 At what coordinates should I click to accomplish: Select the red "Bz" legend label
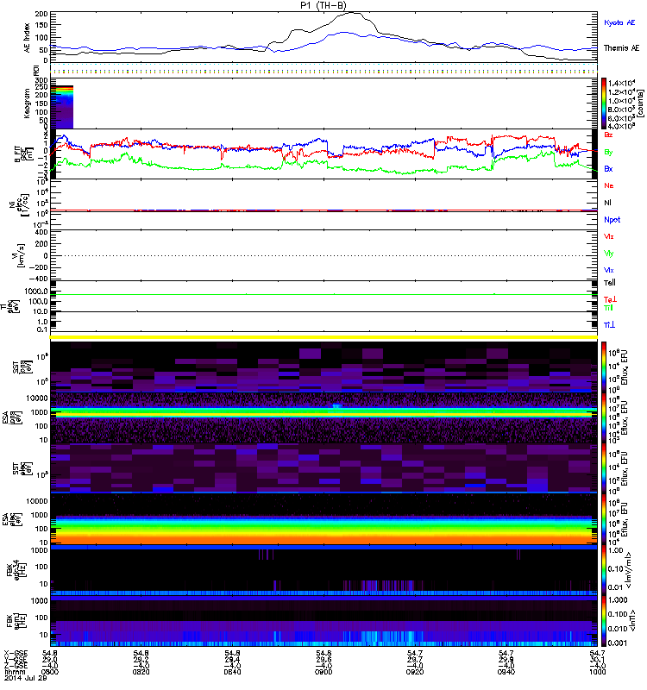[x=608, y=135]
